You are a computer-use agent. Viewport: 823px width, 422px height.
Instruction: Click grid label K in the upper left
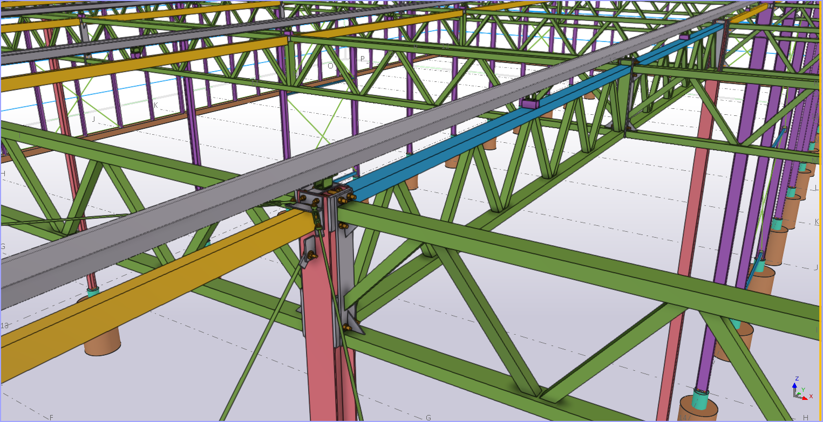[155, 106]
